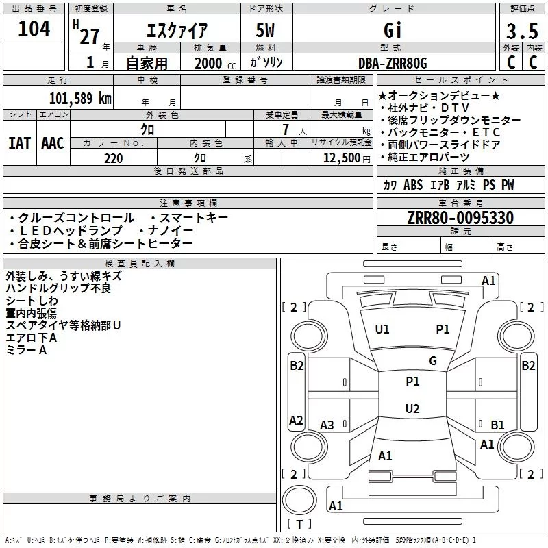Select 合皮シート＆前席シートヒーター note

(x=101, y=244)
